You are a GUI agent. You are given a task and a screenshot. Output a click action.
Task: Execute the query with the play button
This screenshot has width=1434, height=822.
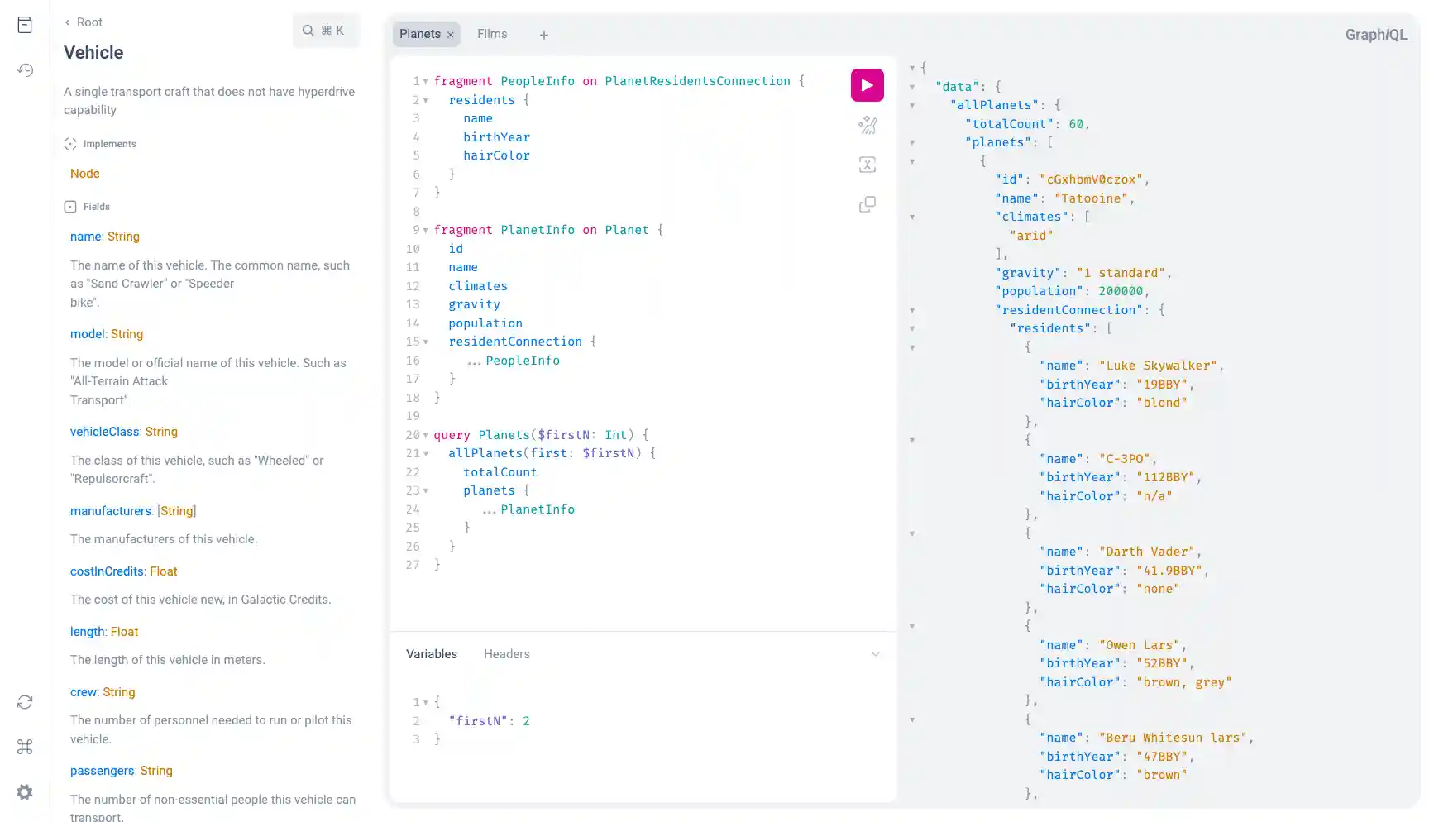(867, 84)
